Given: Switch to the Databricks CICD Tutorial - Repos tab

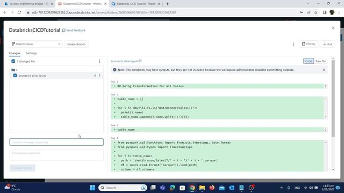Looking at the screenshot, I should [136, 4].
